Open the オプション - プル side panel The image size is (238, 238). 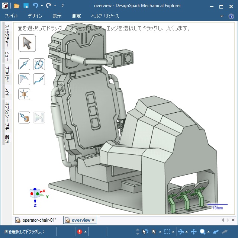[7, 116]
